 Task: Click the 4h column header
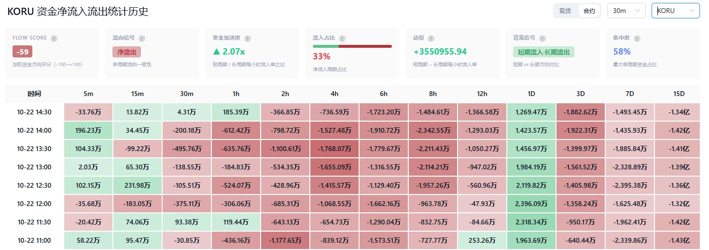click(x=334, y=94)
